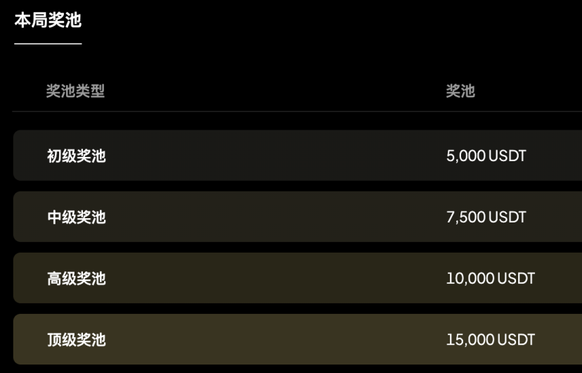
Task: Click the USDT unit next to 15,000
Action: pos(517,340)
